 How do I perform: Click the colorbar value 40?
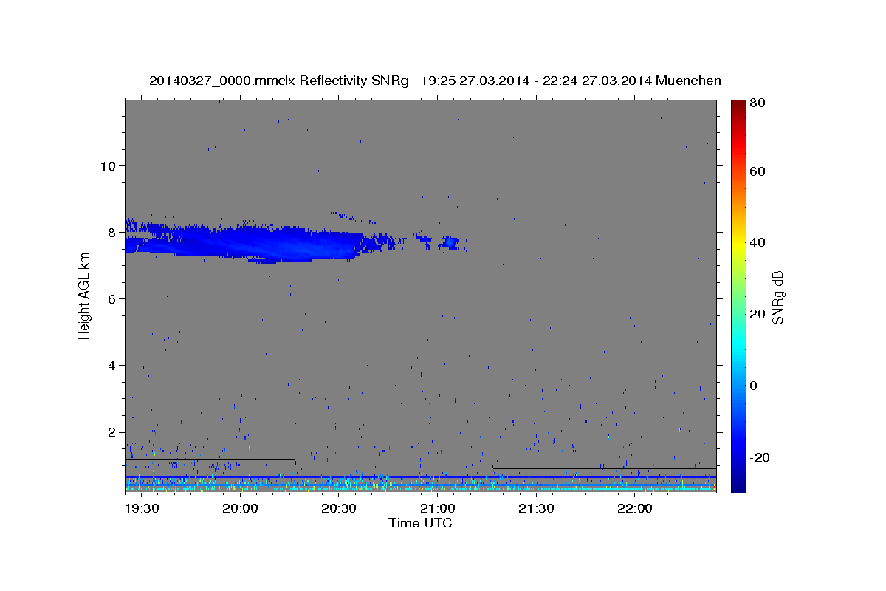pos(757,242)
